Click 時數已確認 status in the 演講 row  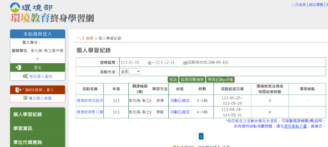tap(180, 101)
